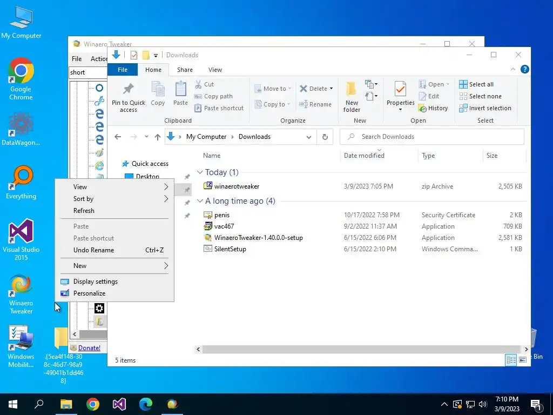Open notification center in taskbar

[536, 404]
